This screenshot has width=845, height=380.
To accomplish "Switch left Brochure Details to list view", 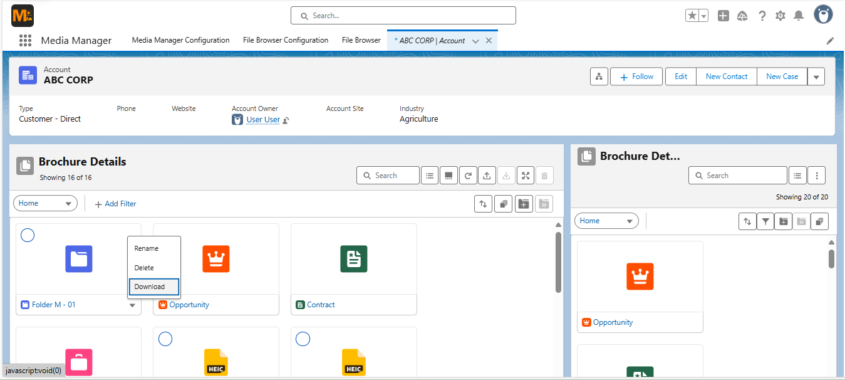I will click(x=429, y=176).
